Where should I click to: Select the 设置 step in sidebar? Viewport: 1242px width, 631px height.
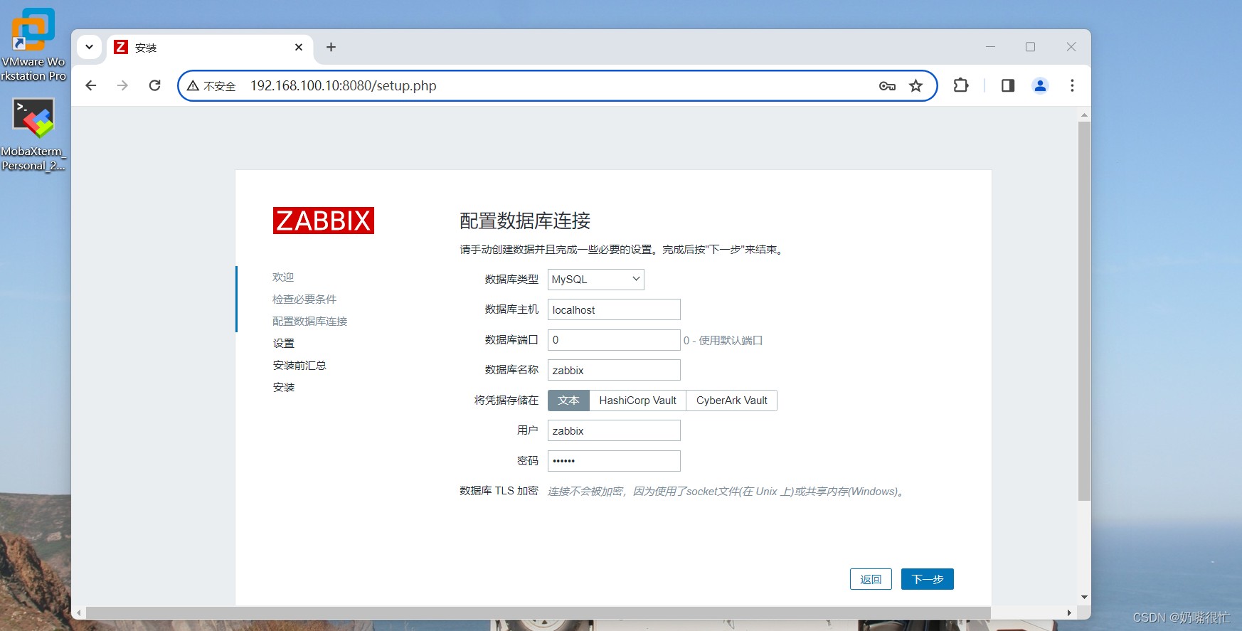pos(283,344)
